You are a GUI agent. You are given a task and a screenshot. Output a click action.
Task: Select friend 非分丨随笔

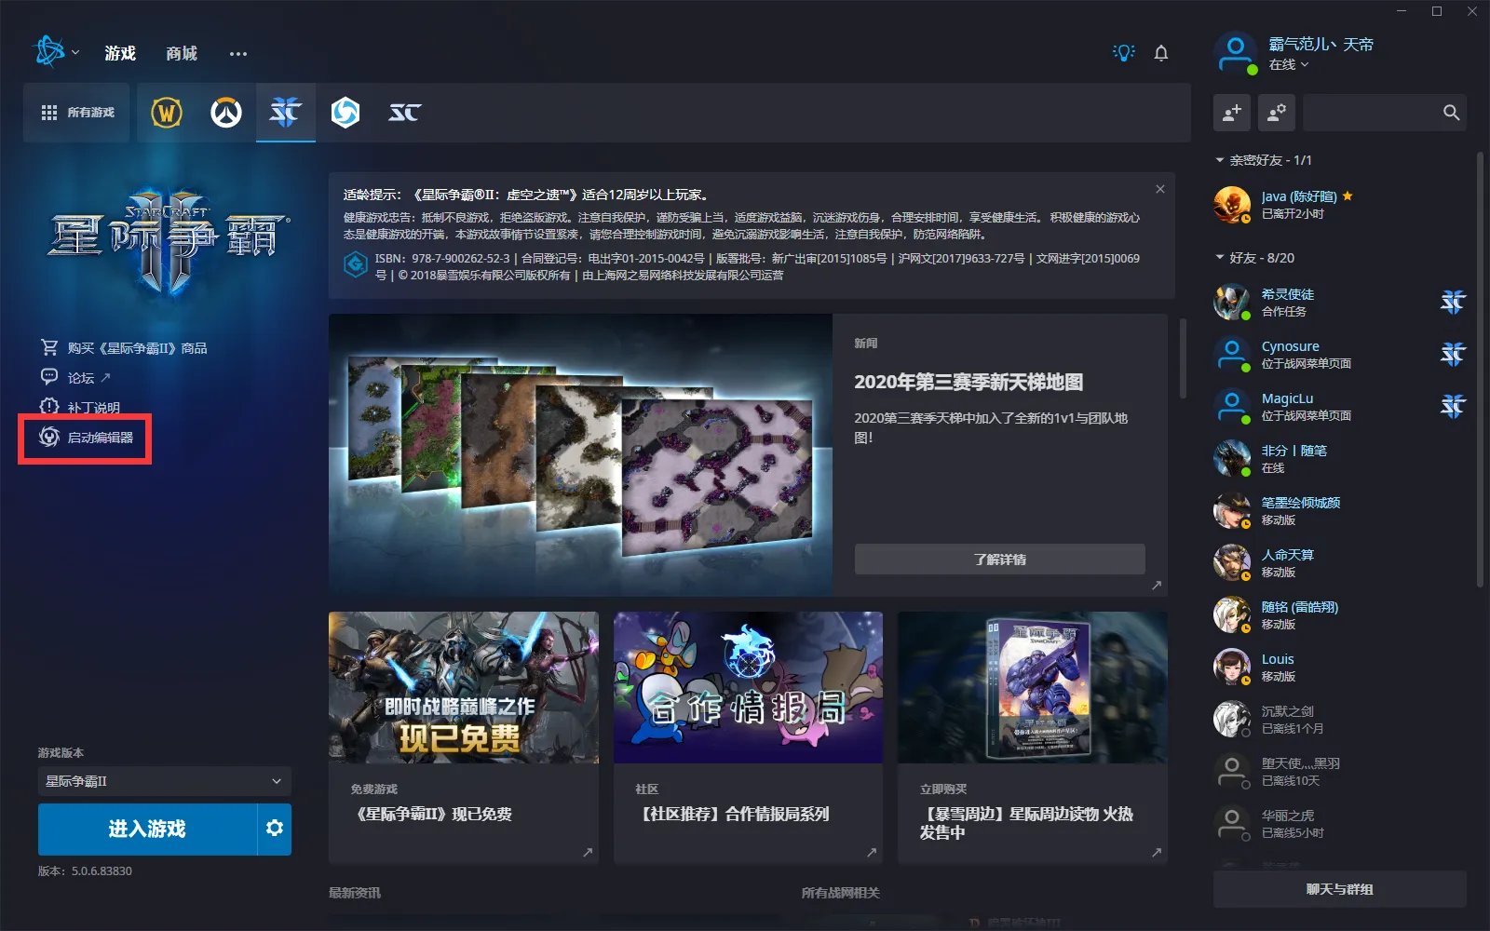coord(1337,459)
